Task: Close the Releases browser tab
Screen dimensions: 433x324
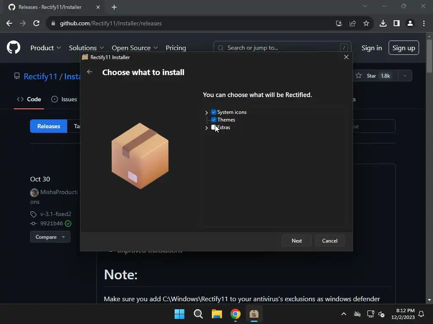Action: (98, 7)
